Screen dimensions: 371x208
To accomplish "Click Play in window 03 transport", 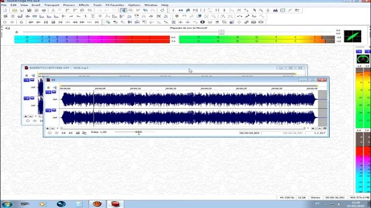I will tap(85, 133).
